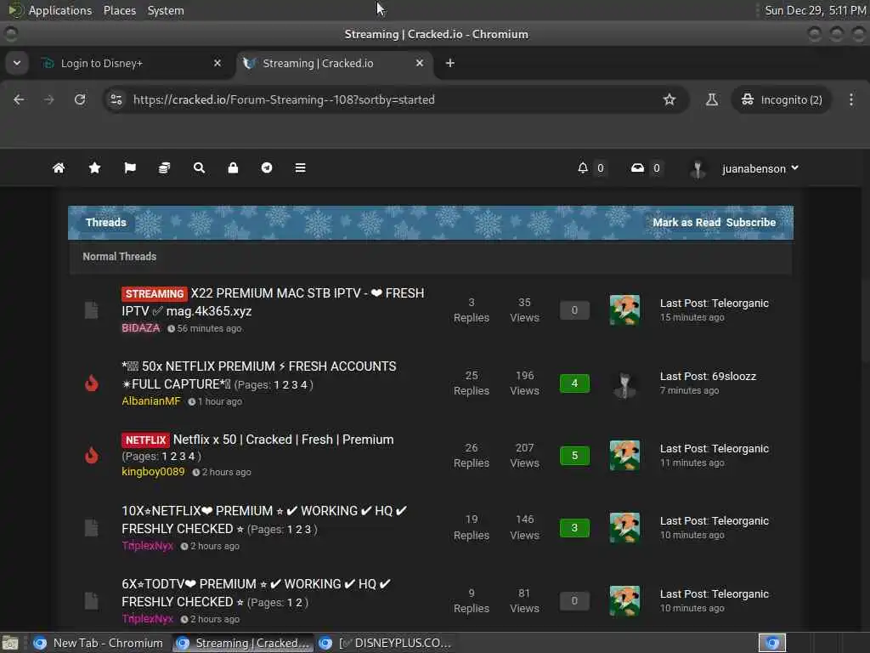Switch to DISNEYPLUS.CO taskbar window
870x653 pixels.
click(386, 643)
